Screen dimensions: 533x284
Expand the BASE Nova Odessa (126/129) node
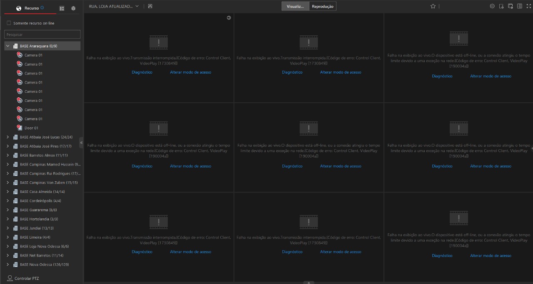pyautogui.click(x=7, y=264)
